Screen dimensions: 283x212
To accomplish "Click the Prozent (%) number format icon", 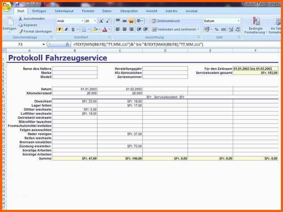I will tap(216, 30).
